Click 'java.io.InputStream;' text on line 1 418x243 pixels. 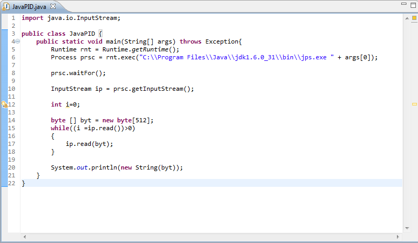pos(84,18)
